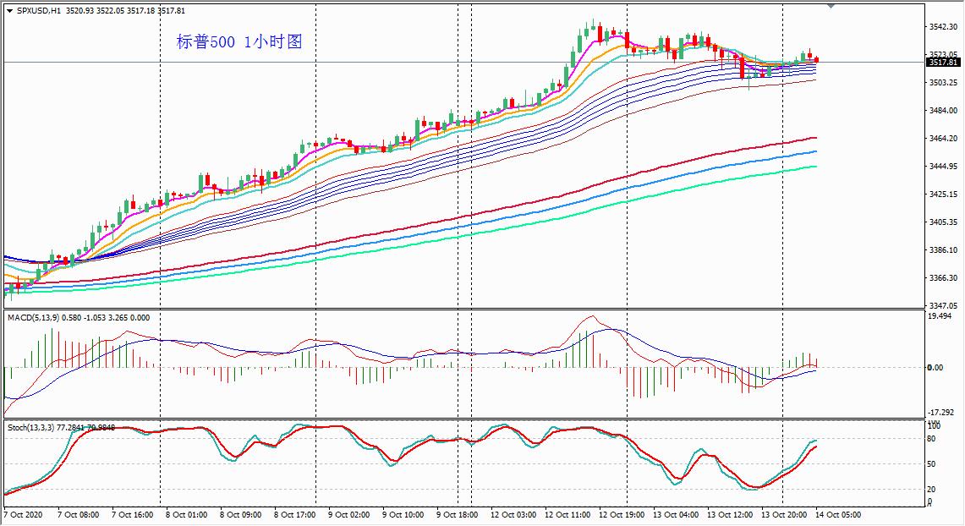Click the Stochastic 50 level label

[x=931, y=464]
